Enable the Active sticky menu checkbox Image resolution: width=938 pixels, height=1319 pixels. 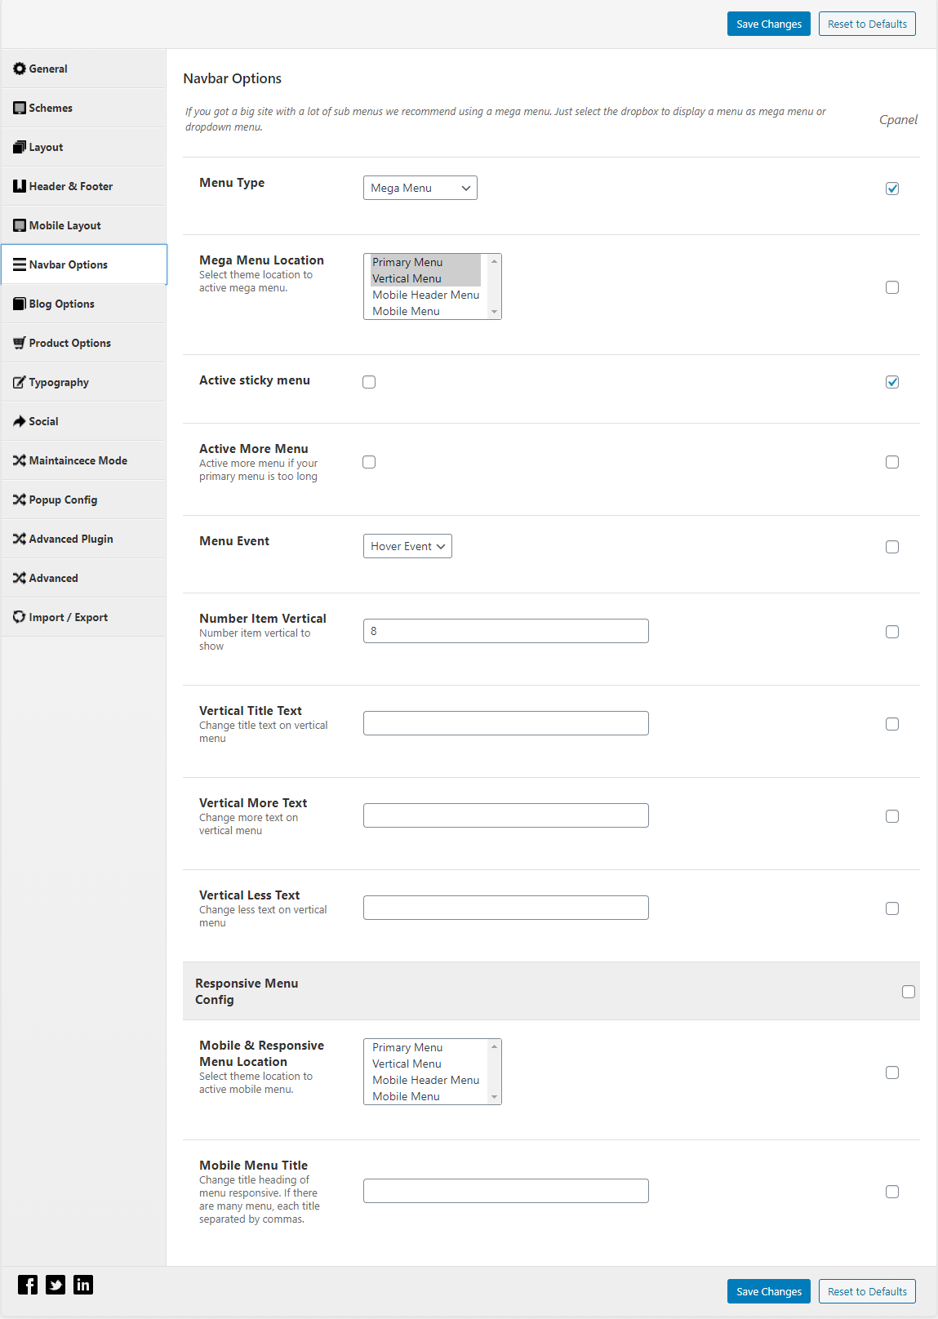pos(369,382)
